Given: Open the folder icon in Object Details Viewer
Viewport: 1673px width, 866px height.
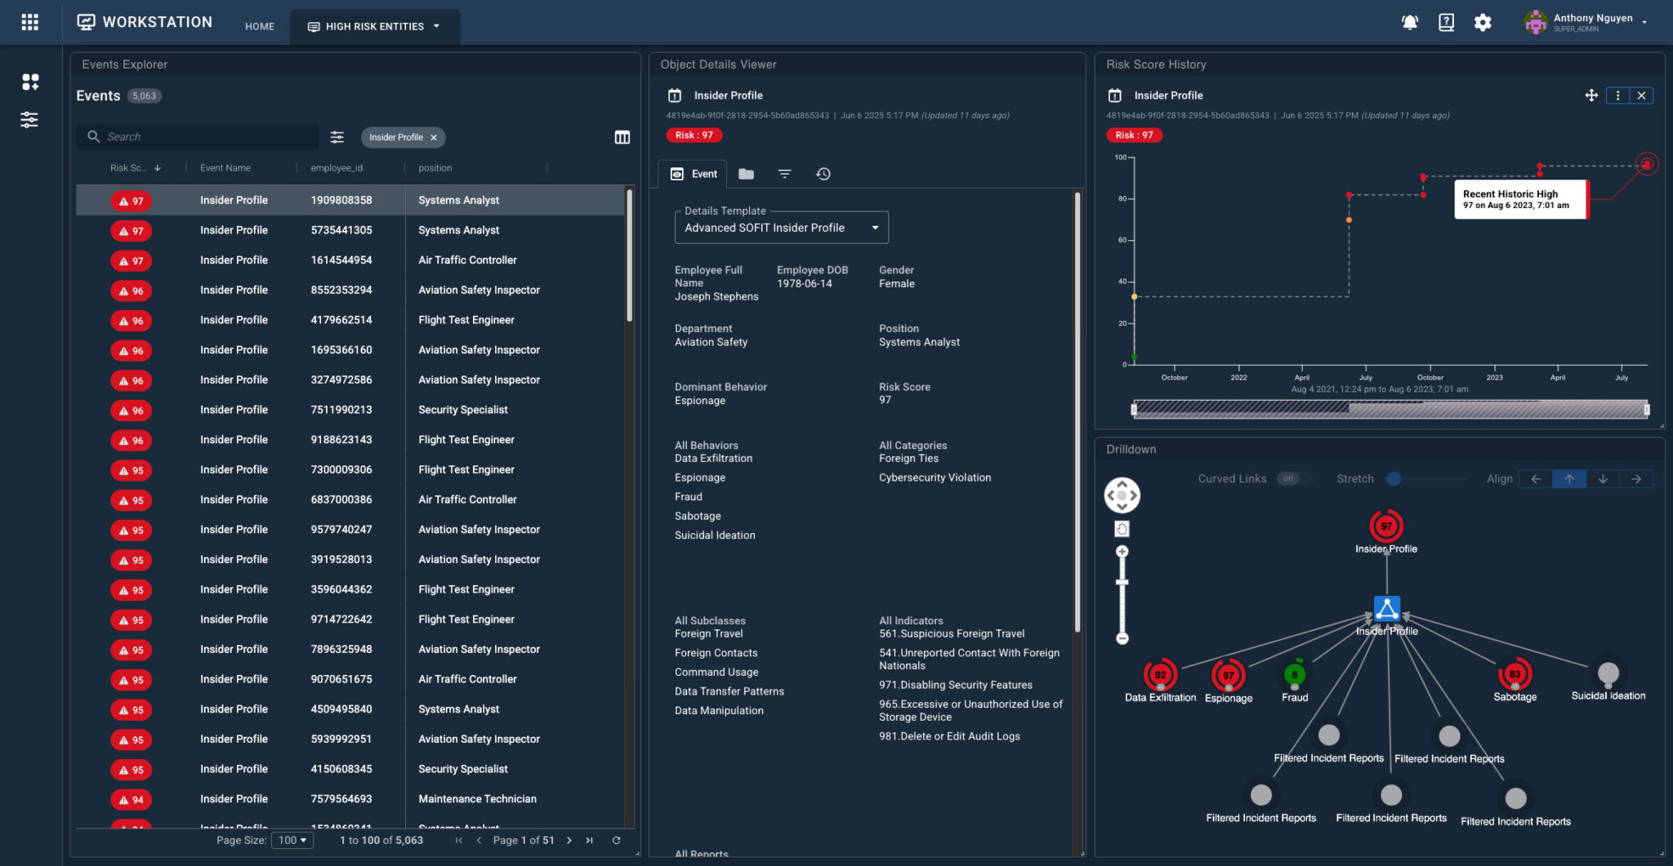Looking at the screenshot, I should (x=745, y=173).
